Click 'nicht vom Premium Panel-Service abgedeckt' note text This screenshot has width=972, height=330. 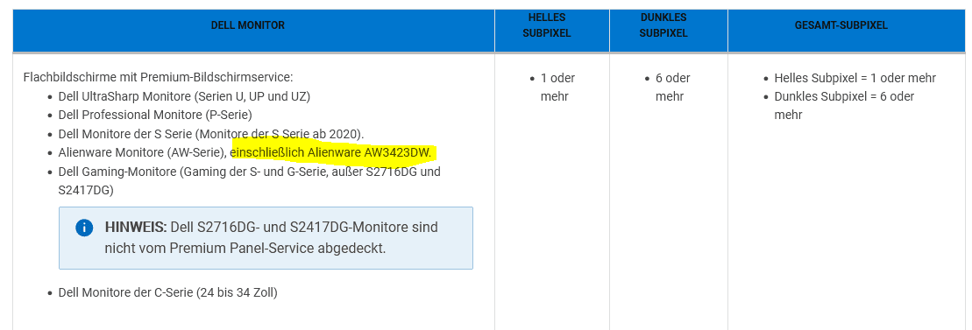(245, 249)
